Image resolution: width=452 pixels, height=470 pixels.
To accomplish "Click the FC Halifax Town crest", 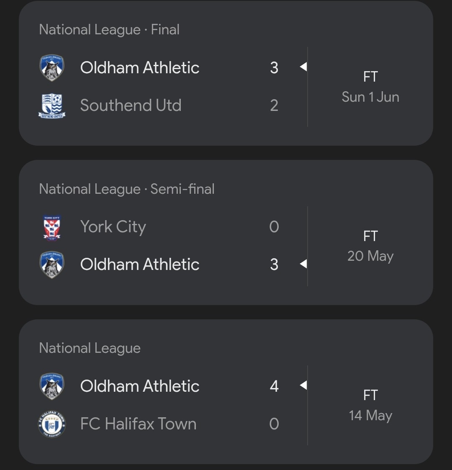I will (x=52, y=424).
